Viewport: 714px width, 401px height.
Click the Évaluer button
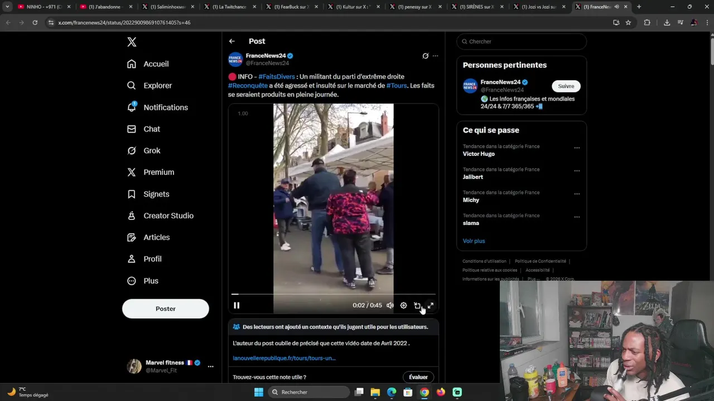coord(418,377)
